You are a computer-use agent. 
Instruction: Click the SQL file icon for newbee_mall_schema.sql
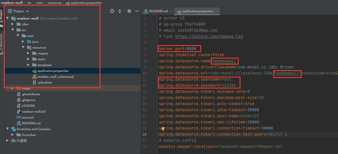34,77
